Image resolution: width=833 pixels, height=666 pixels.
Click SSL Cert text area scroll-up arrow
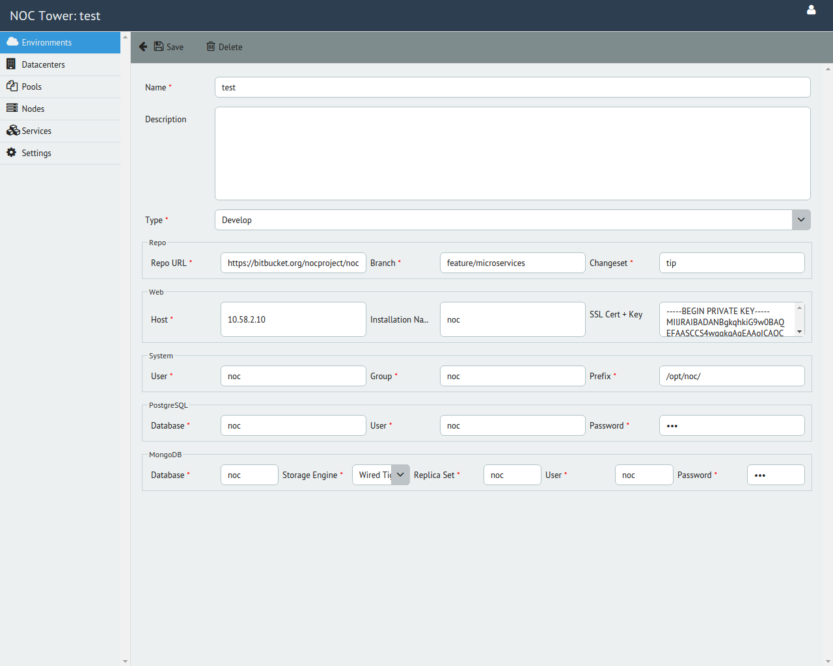click(x=799, y=307)
